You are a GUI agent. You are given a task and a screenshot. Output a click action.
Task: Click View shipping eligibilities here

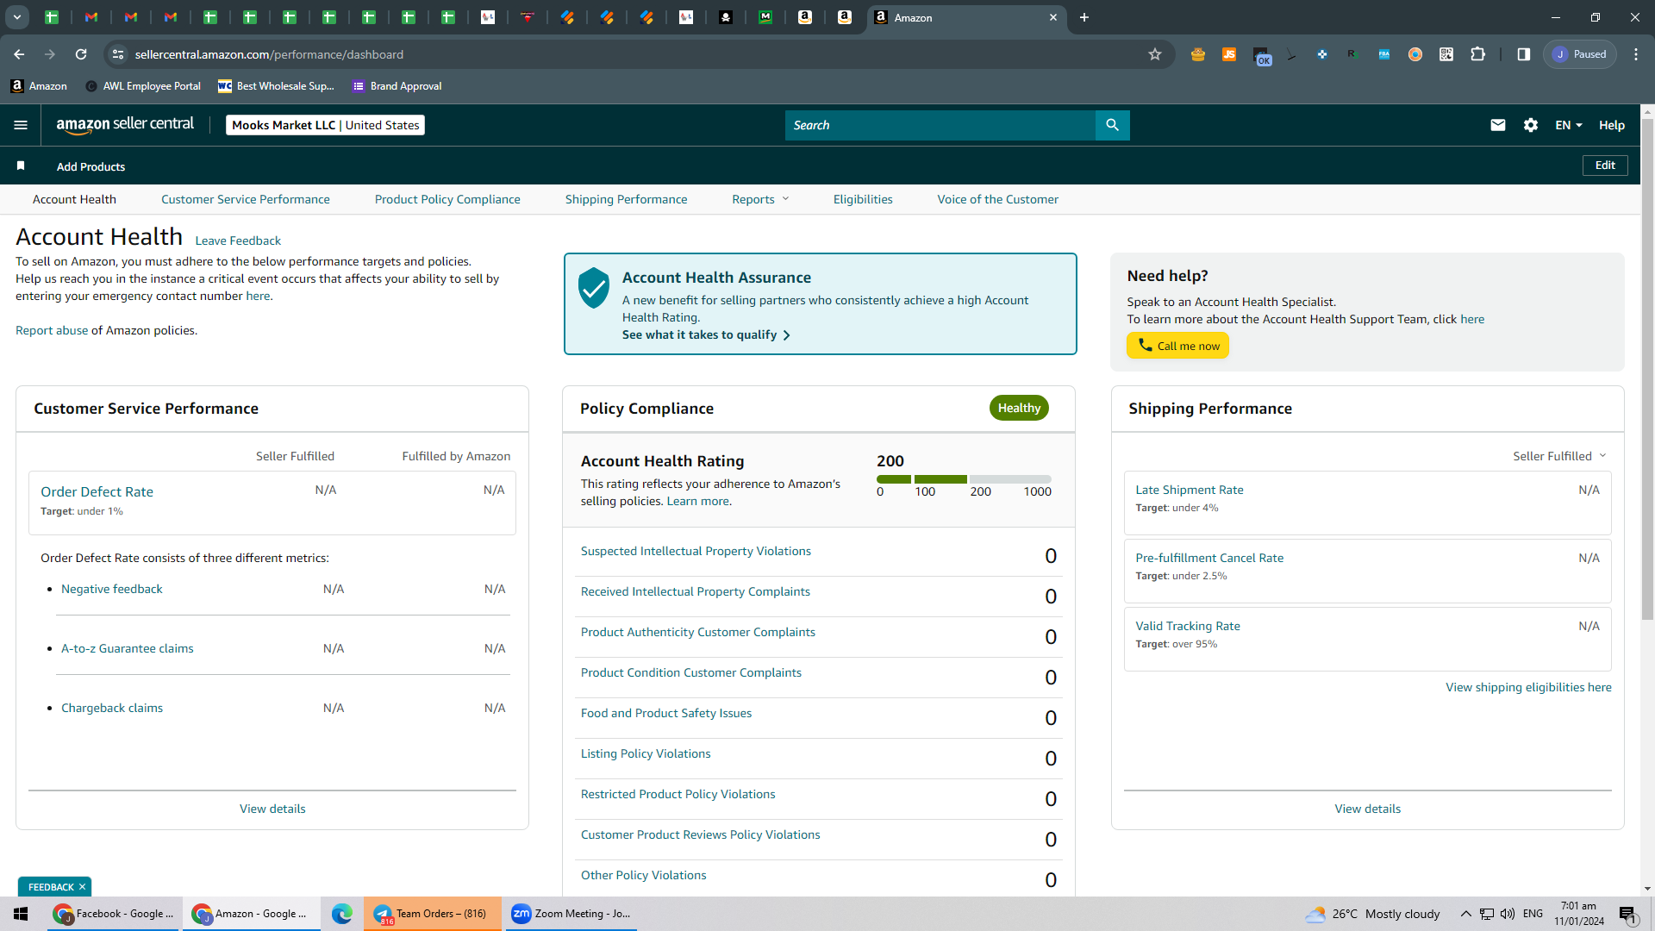point(1528,687)
